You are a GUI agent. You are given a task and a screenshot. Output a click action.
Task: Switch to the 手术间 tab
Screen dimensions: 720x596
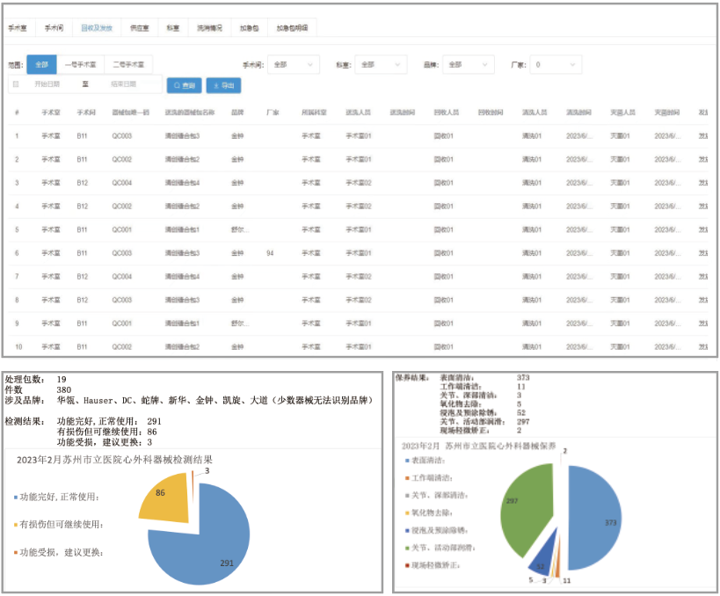coord(55,28)
